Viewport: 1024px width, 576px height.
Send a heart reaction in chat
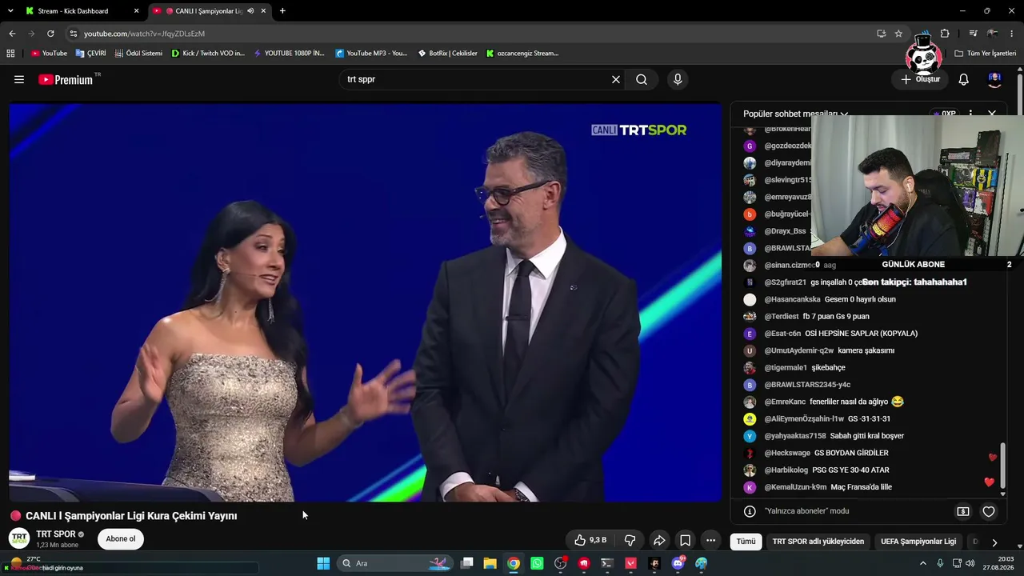pos(989,511)
